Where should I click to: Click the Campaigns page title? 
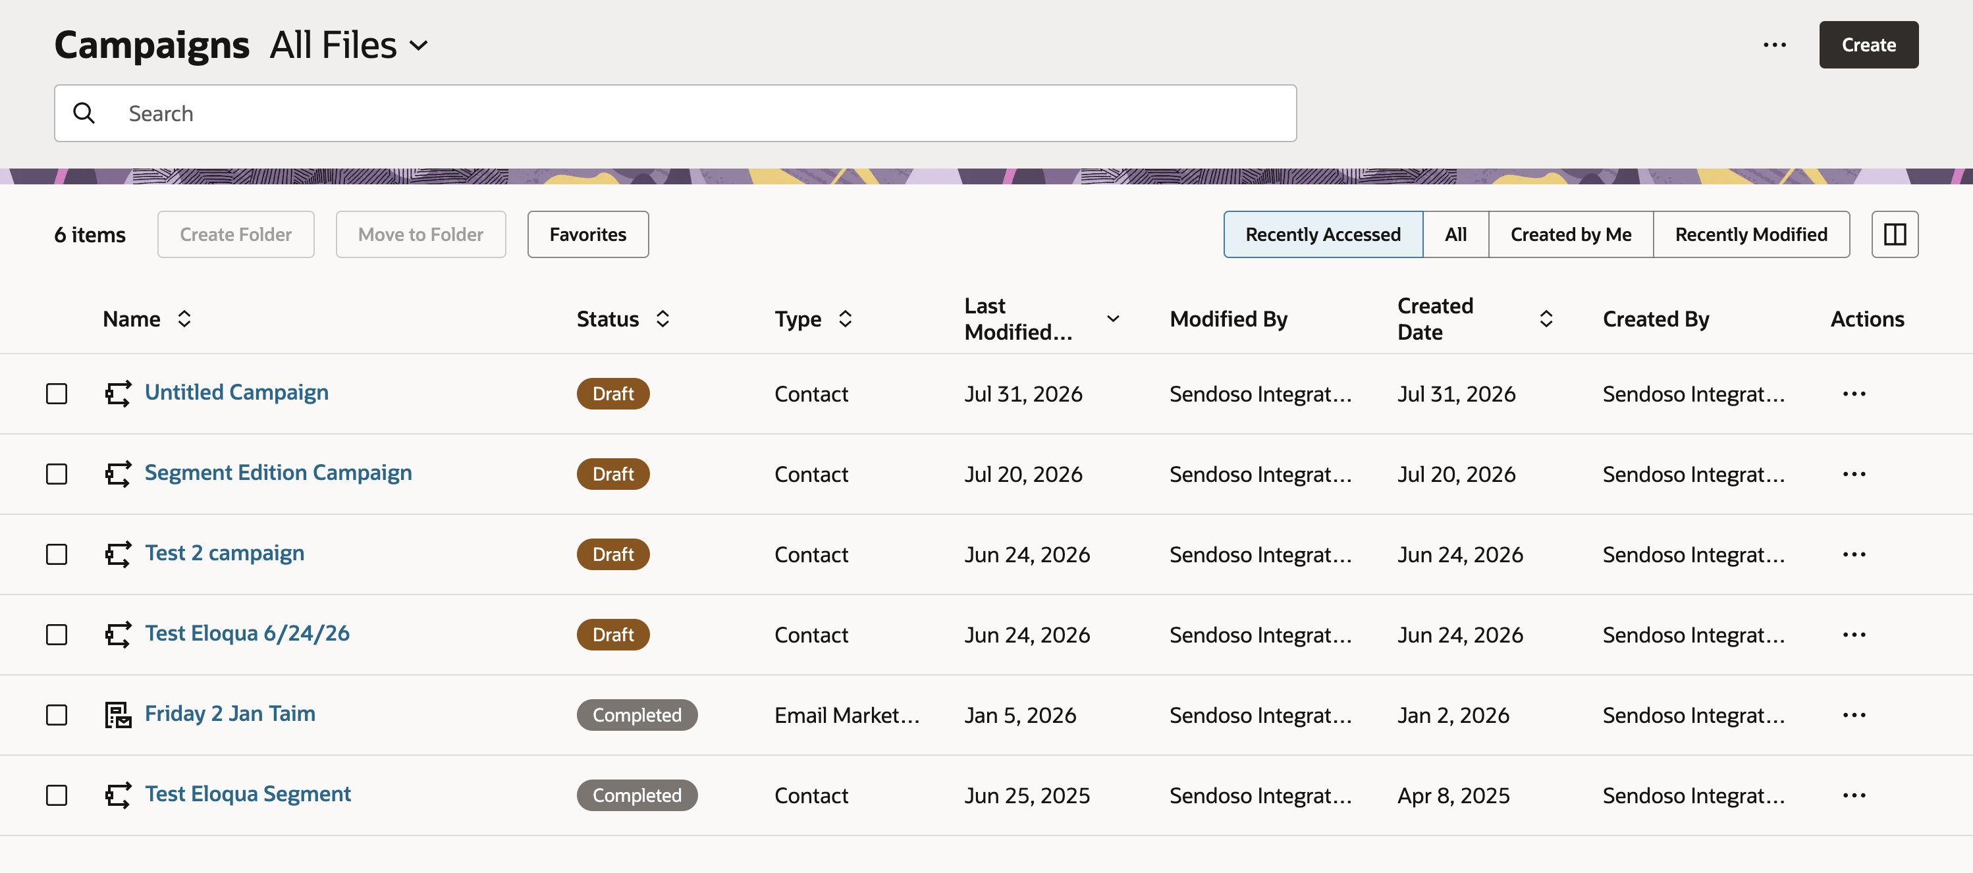tap(151, 45)
